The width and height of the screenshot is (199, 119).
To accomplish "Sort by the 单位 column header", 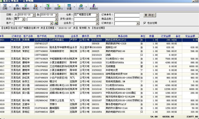I will [143, 36].
